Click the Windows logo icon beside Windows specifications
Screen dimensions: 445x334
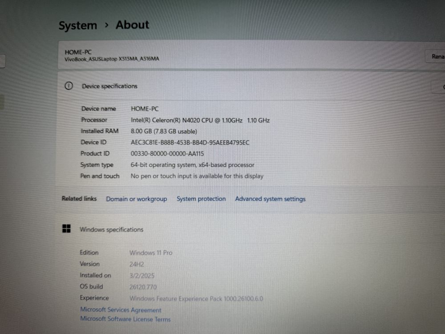pyautogui.click(x=66, y=228)
